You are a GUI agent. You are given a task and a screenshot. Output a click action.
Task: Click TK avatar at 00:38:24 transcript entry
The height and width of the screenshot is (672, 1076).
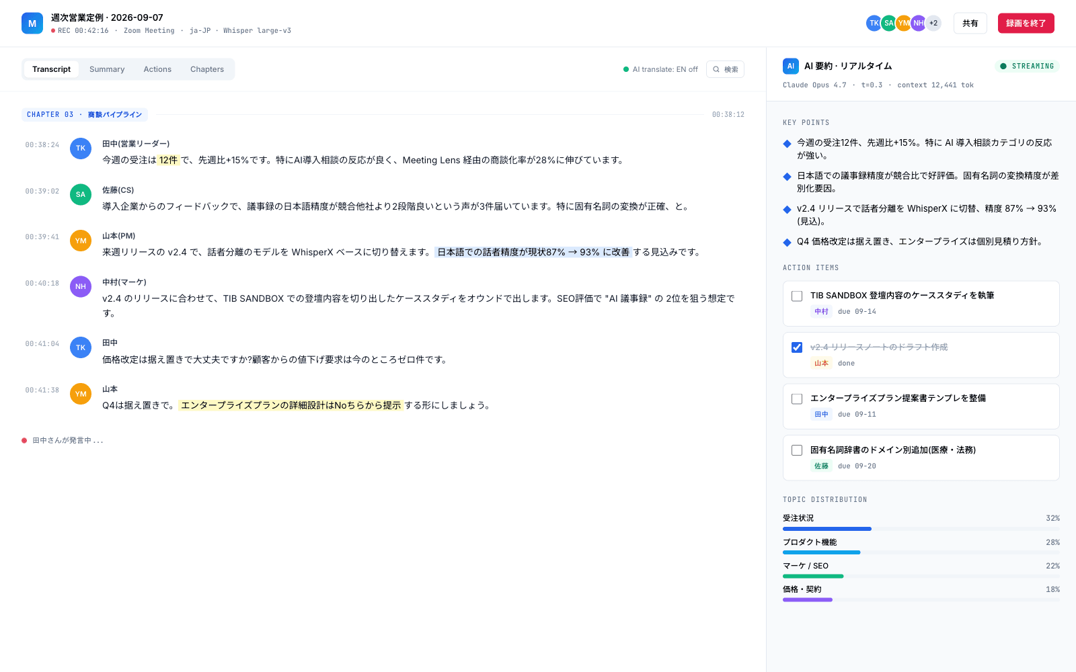pos(81,149)
